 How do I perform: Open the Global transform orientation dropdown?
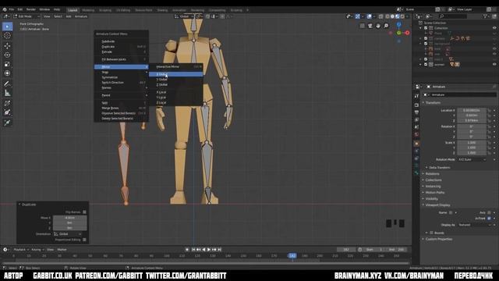tap(184, 16)
